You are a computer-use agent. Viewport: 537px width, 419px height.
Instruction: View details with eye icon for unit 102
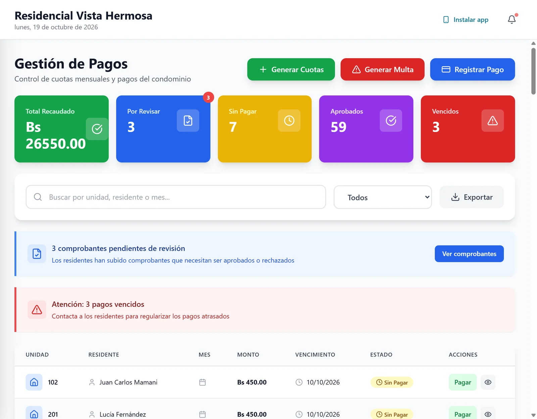(x=488, y=382)
